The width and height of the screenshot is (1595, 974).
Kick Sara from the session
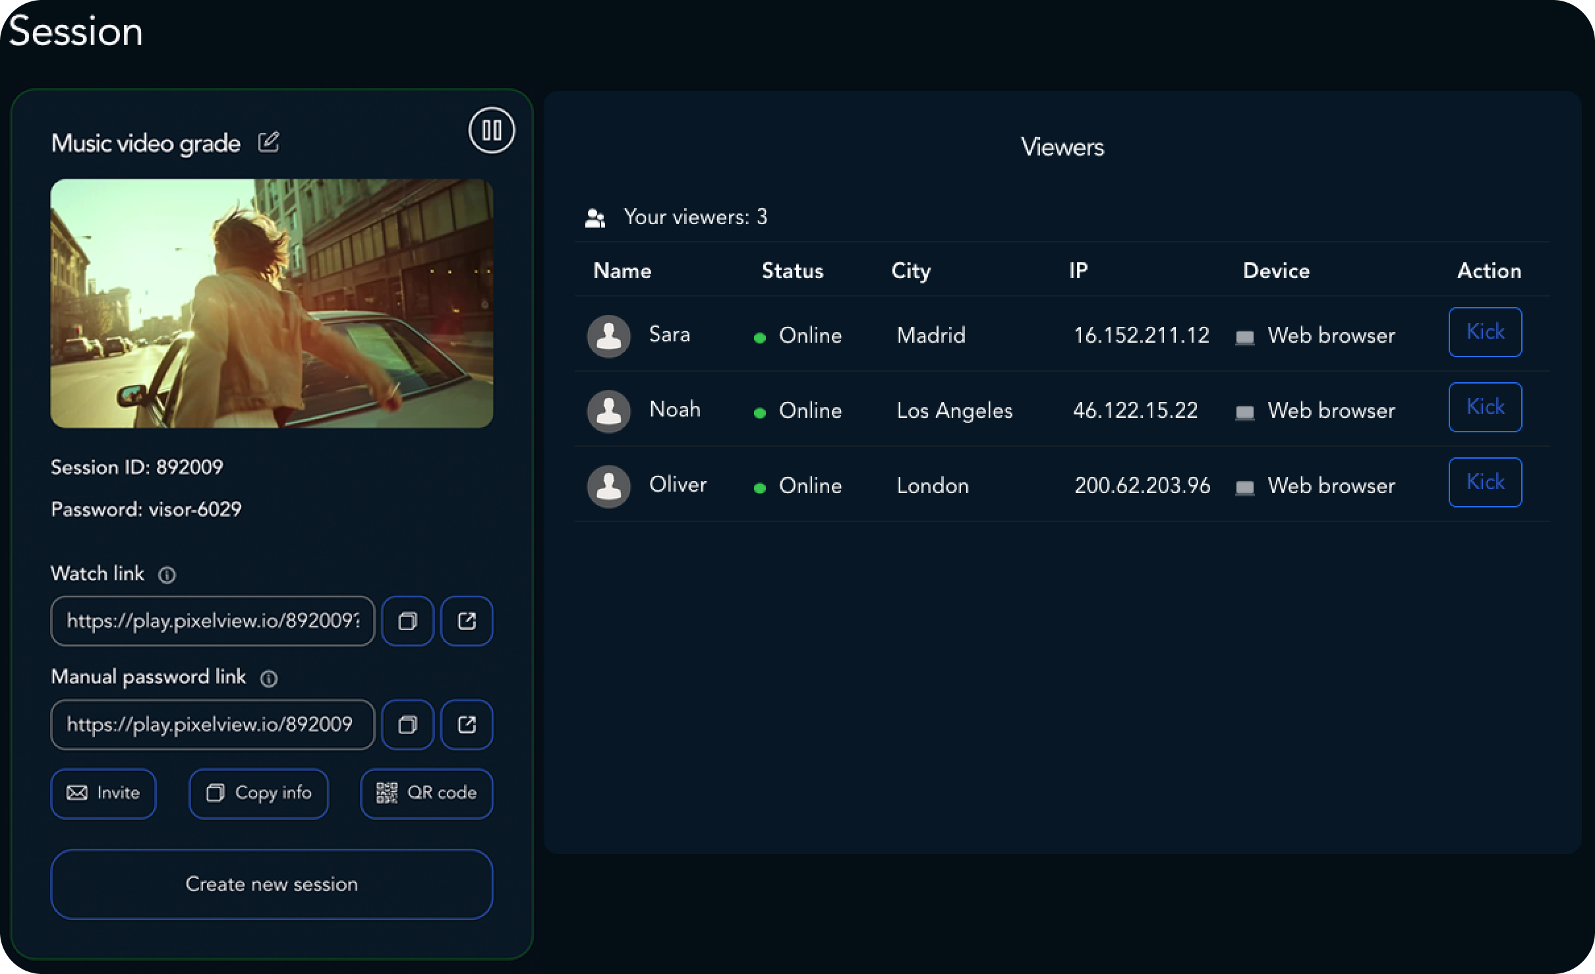tap(1485, 332)
